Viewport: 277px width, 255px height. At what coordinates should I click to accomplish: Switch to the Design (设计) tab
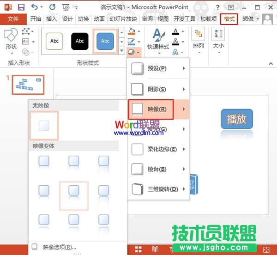[x=67, y=19]
